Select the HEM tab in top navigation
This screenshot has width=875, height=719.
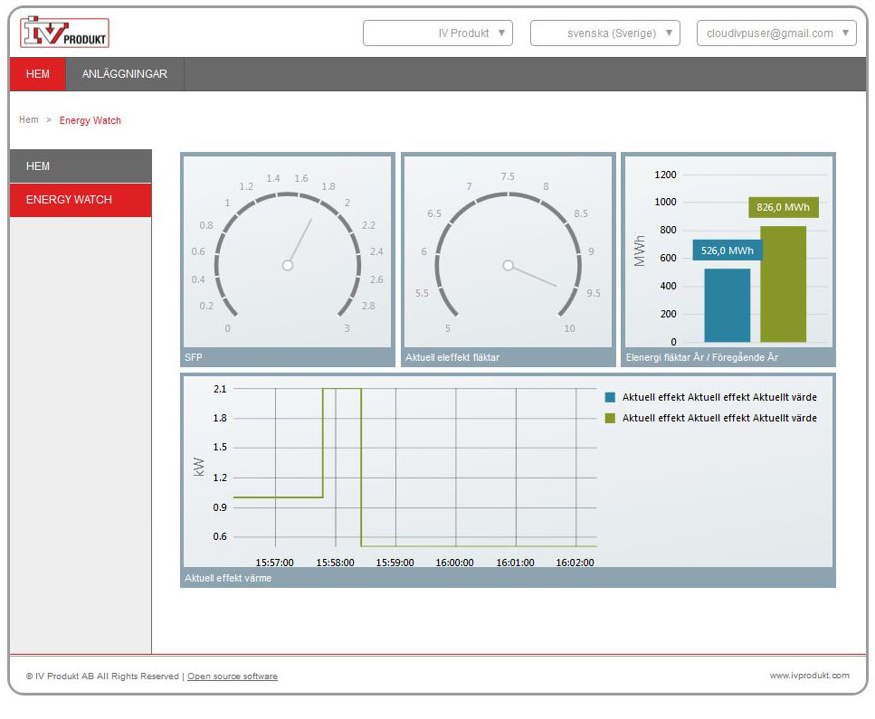(x=38, y=73)
